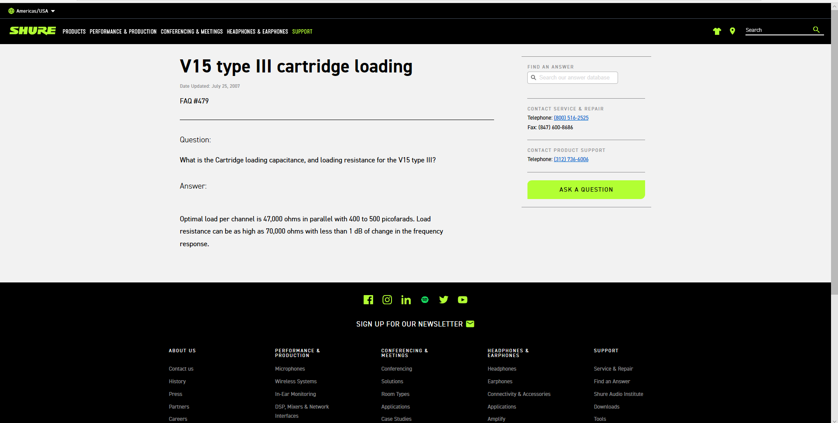Open Conferencing & Meetings menu
The width and height of the screenshot is (838, 423).
(192, 31)
